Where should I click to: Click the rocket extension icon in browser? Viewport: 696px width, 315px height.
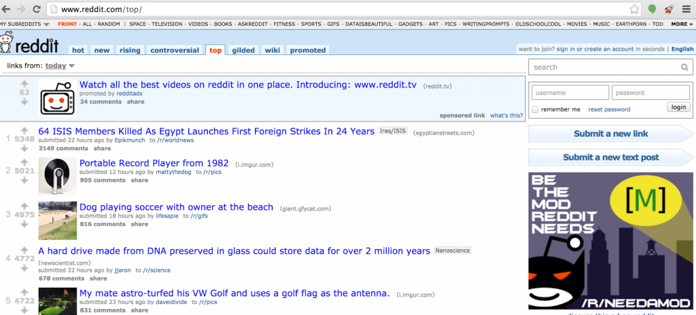coord(669,10)
